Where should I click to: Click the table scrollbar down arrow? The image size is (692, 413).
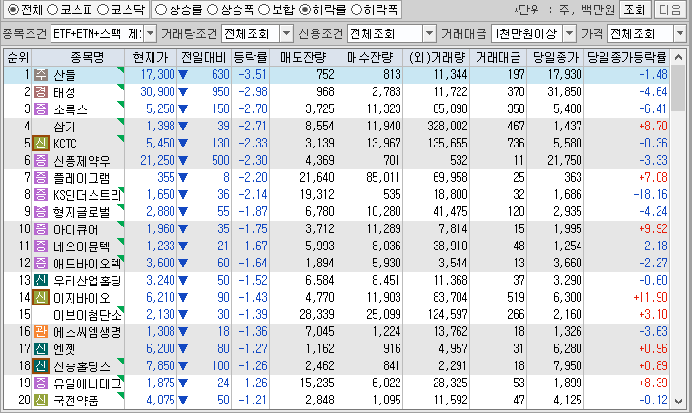pyautogui.click(x=679, y=401)
